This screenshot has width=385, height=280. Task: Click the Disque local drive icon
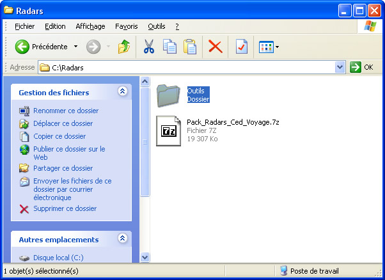24,258
